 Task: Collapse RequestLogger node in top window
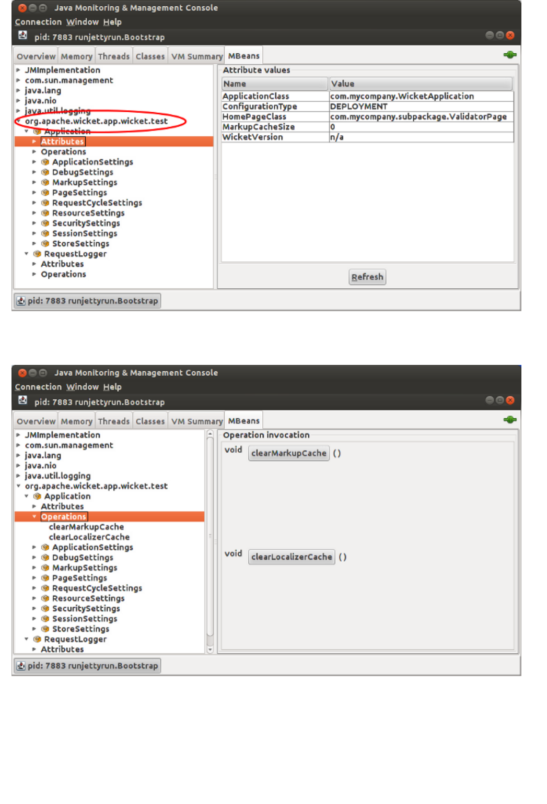[27, 254]
